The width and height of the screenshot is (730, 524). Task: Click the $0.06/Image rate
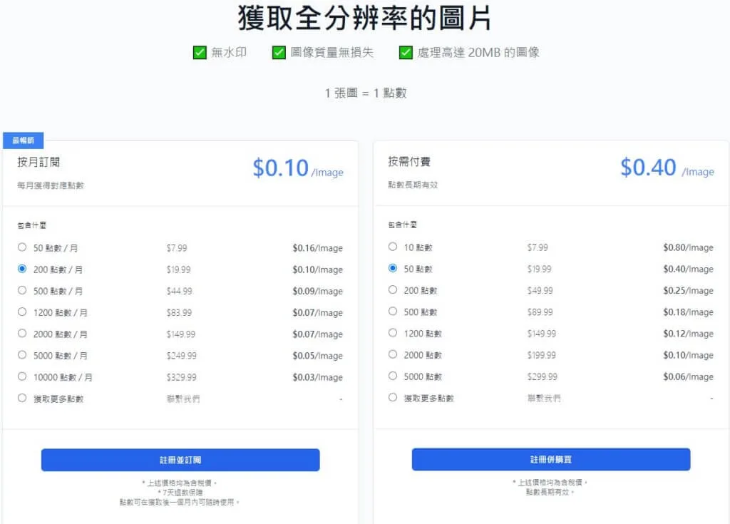[688, 376]
